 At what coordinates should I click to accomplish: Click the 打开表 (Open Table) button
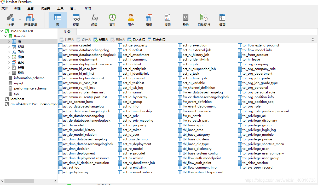pos(67,40)
